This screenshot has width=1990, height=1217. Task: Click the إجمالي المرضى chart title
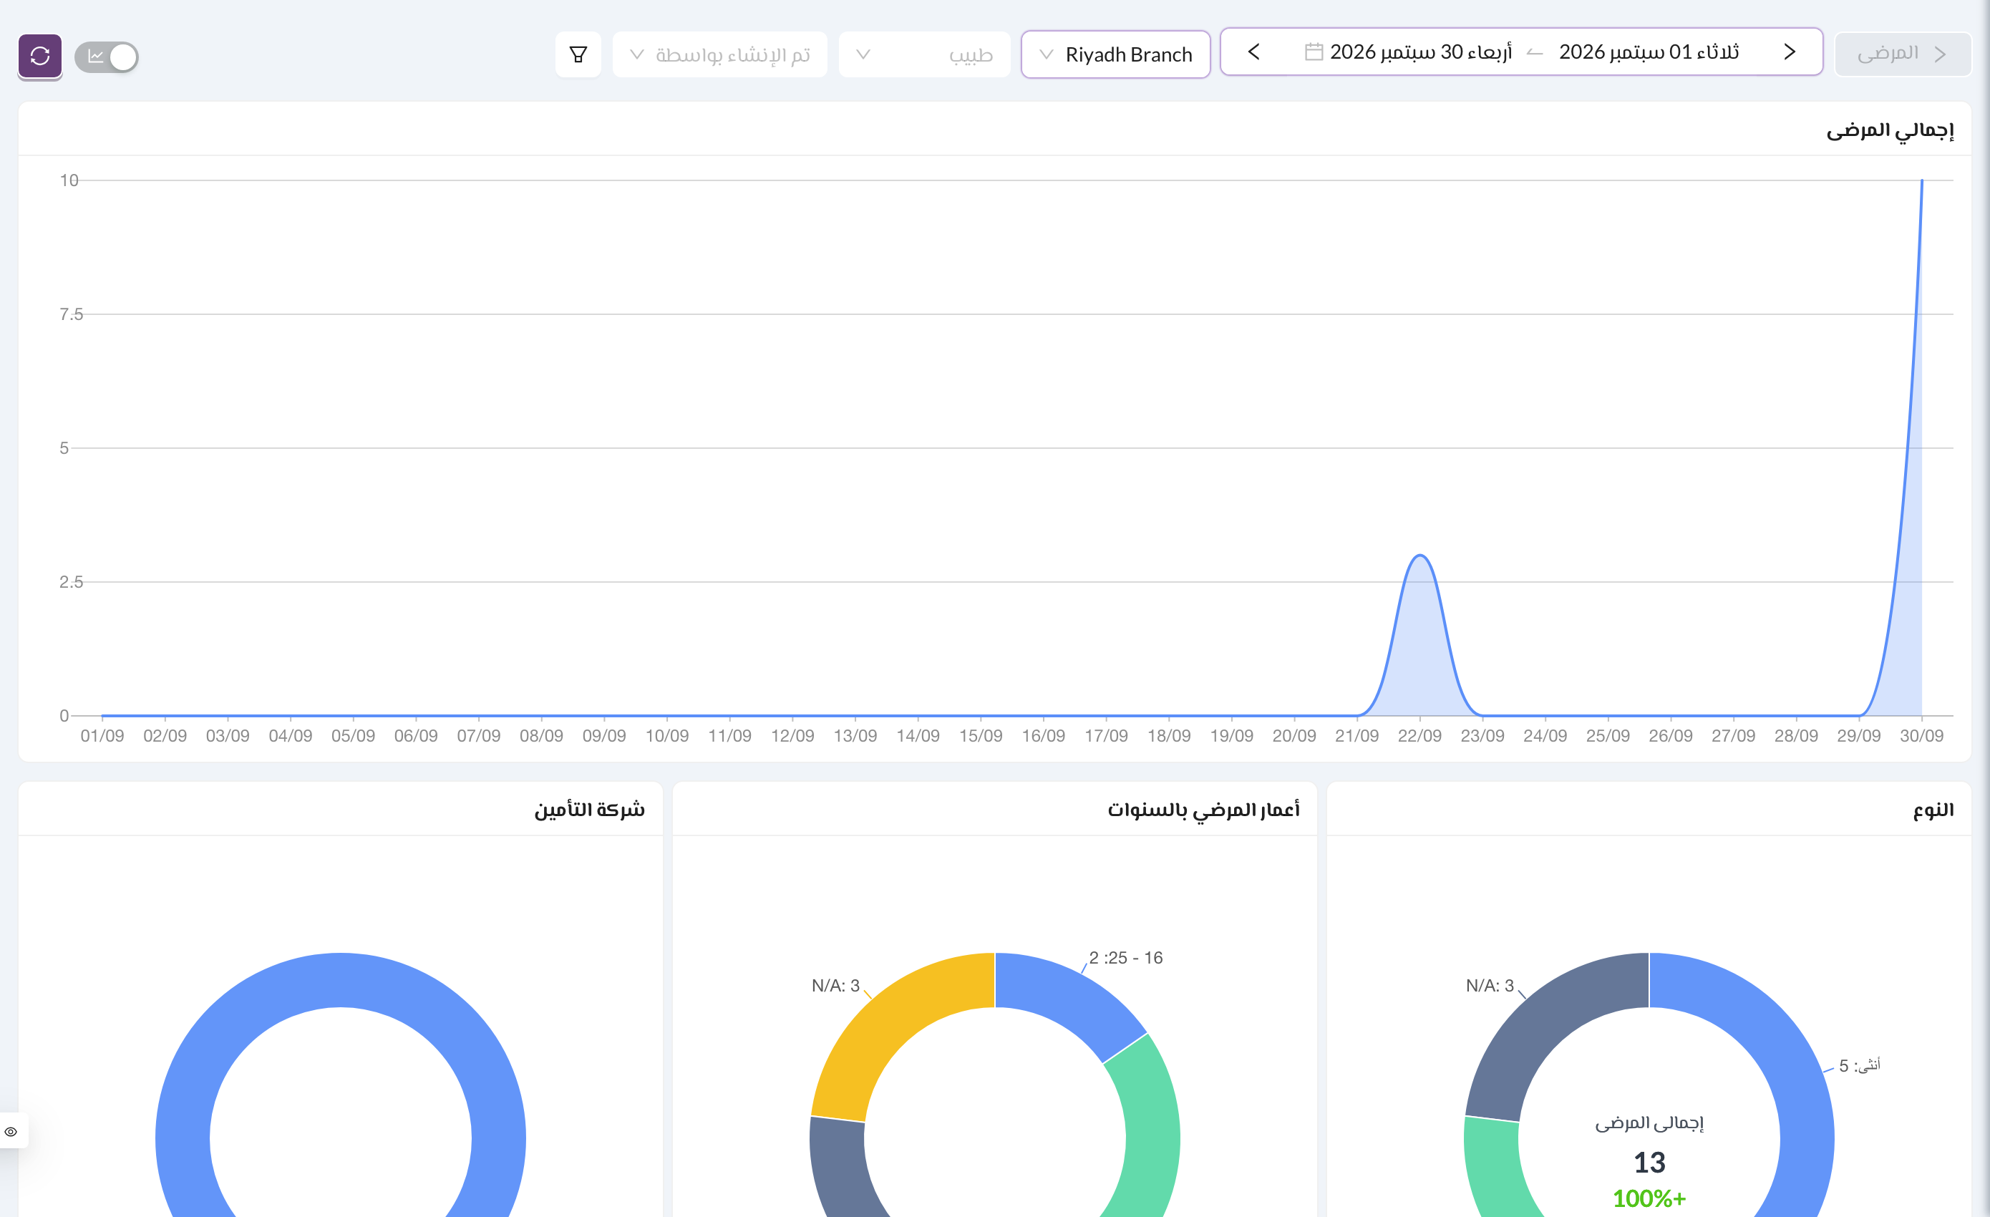pos(1890,130)
